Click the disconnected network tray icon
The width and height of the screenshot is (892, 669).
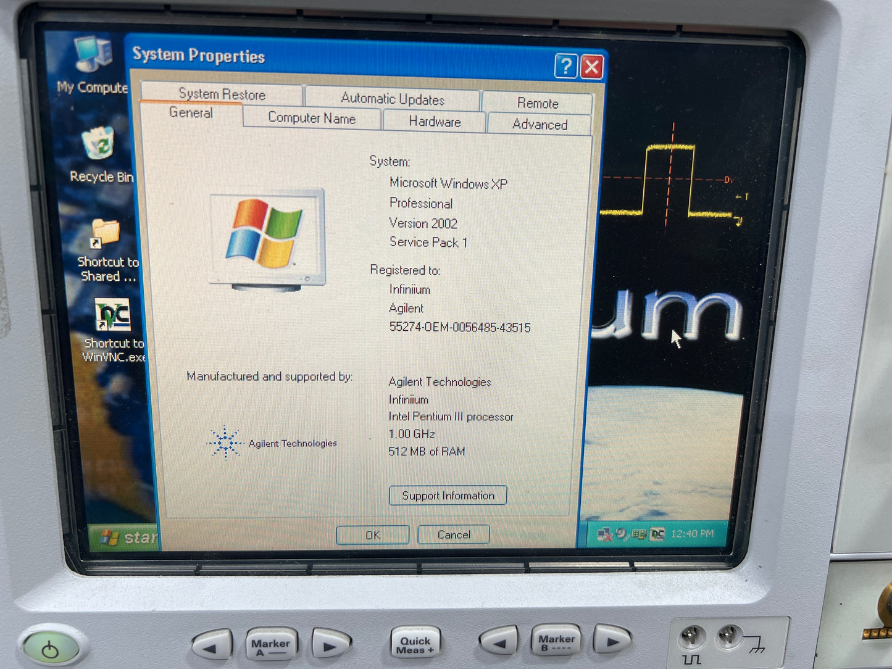click(604, 534)
